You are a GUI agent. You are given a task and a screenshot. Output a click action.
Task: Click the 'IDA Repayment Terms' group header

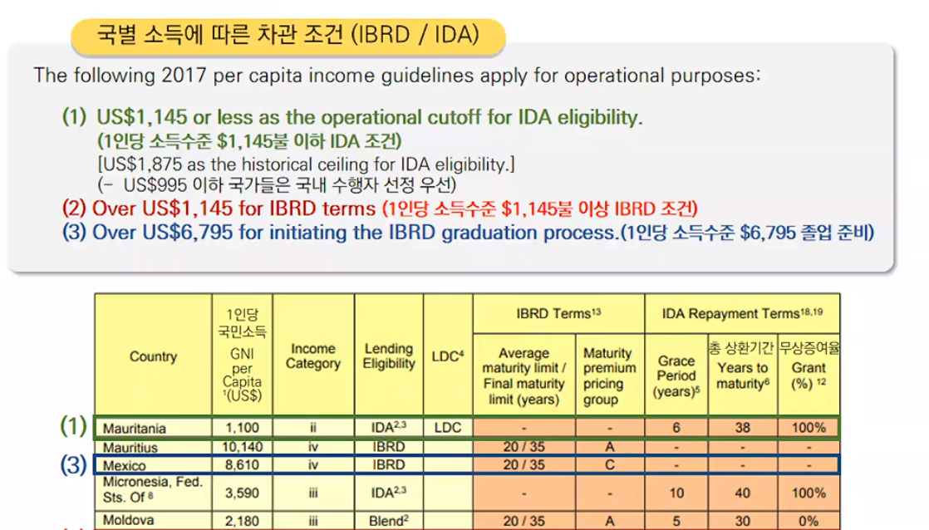coord(742,313)
